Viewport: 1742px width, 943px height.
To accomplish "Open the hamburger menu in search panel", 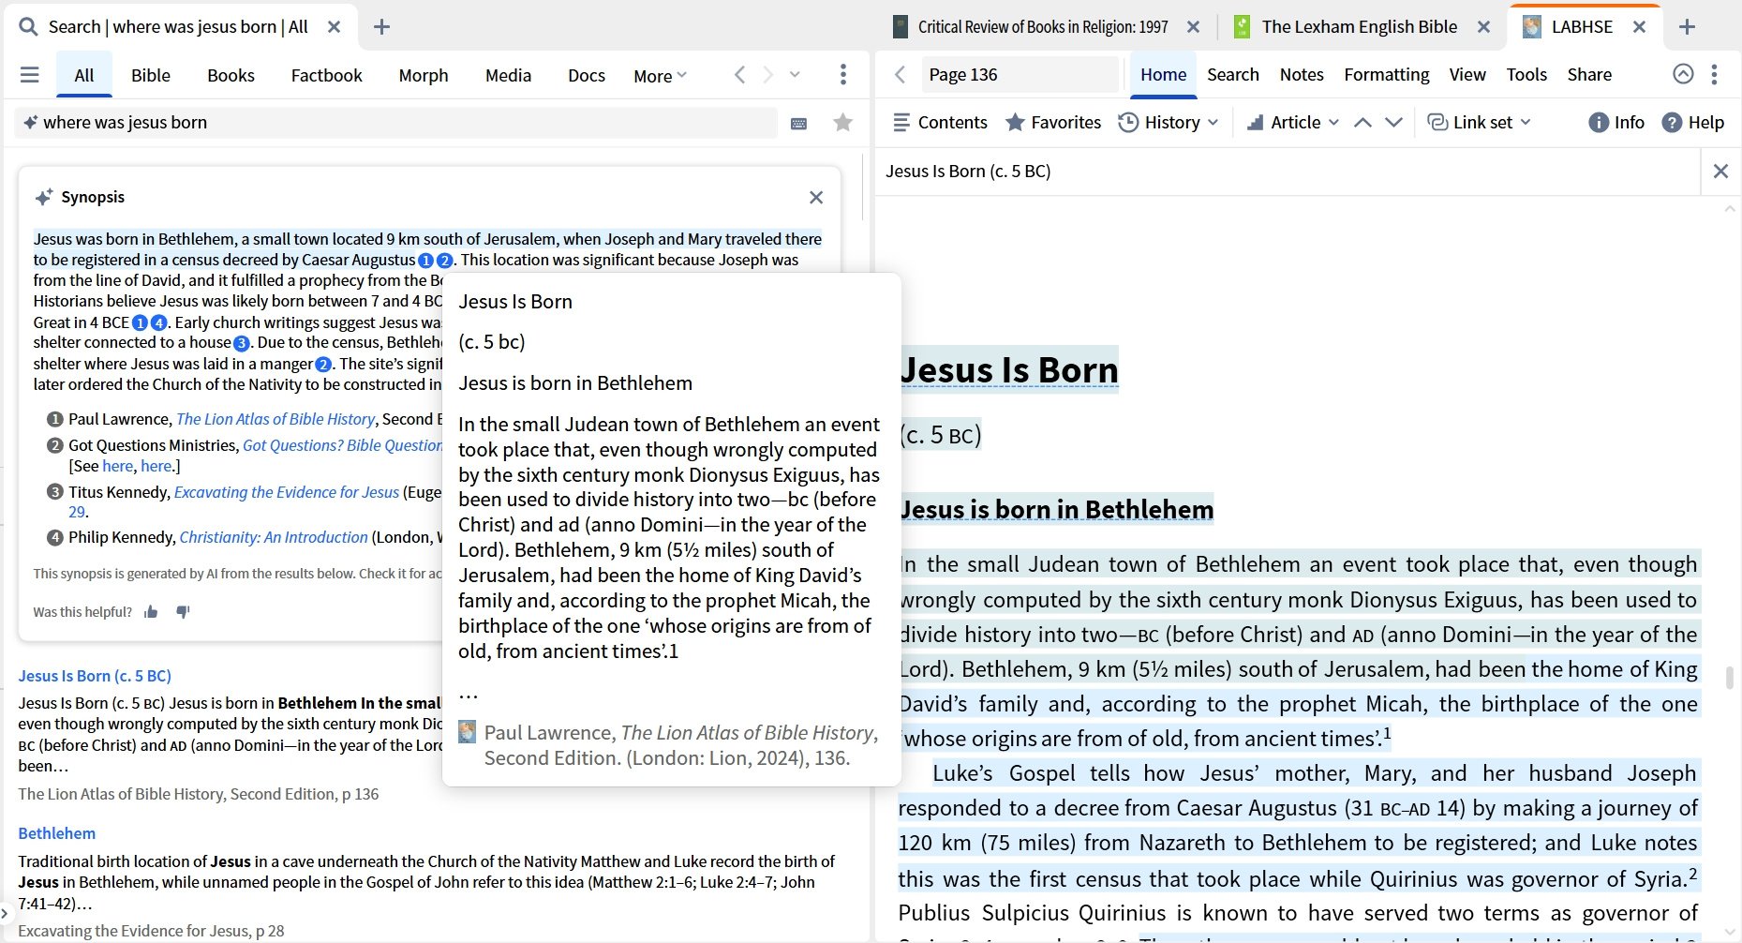I will [30, 75].
